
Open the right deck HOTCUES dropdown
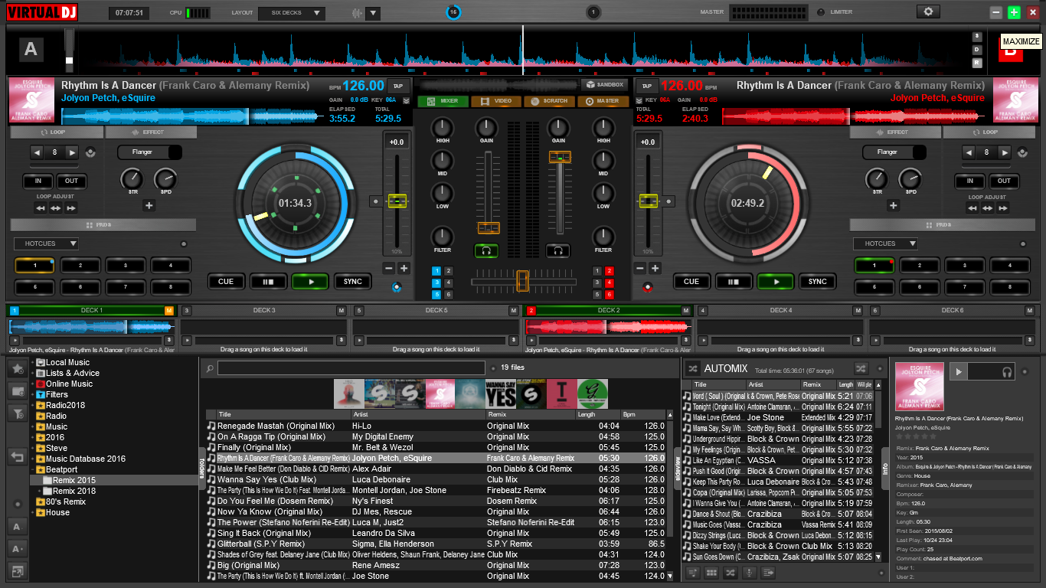click(x=885, y=243)
